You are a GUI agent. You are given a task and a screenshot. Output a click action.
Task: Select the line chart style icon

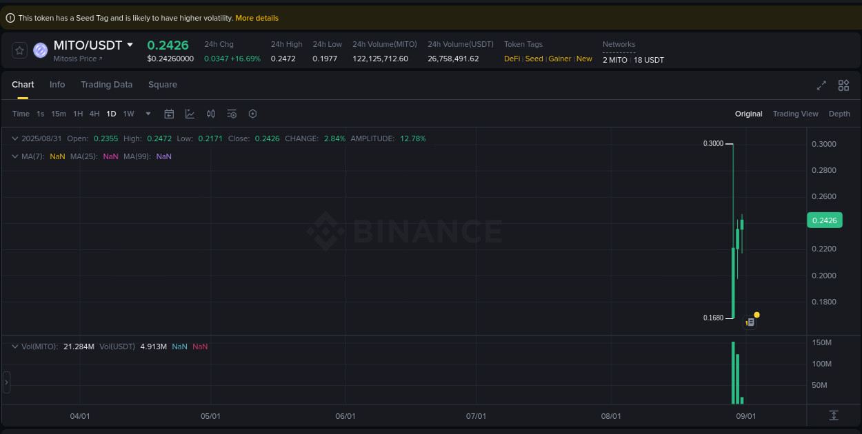(190, 114)
